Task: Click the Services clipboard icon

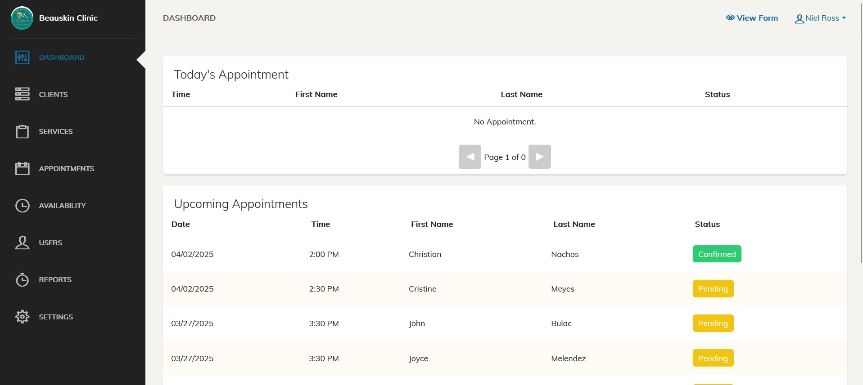Action: 23,132
